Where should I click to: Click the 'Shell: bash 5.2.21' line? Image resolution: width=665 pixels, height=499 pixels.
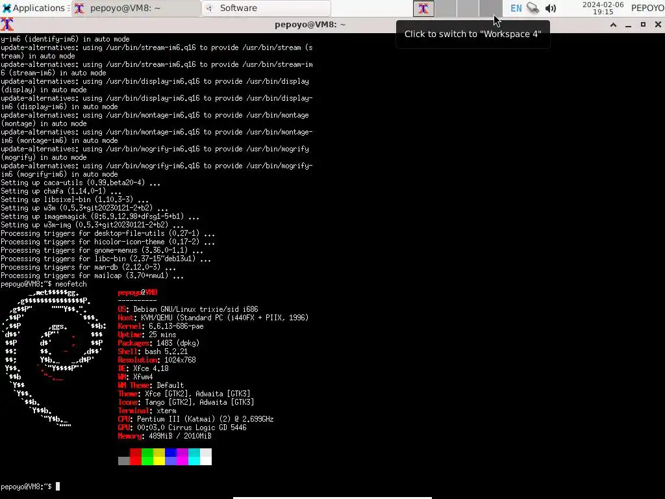pos(153,352)
